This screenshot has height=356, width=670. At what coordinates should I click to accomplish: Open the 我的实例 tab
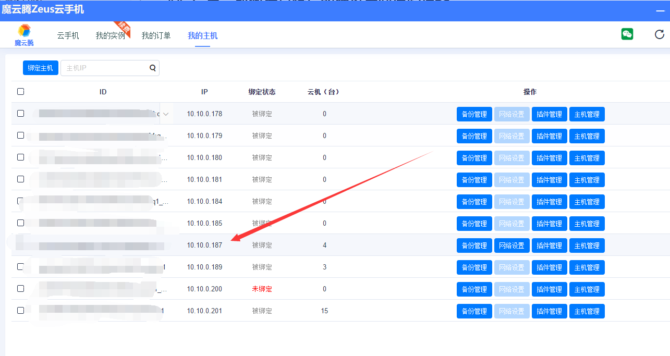pos(110,36)
